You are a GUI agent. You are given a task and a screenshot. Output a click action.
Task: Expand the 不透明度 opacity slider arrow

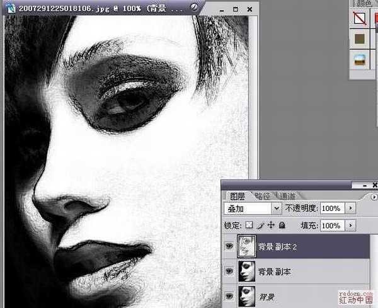(351, 208)
